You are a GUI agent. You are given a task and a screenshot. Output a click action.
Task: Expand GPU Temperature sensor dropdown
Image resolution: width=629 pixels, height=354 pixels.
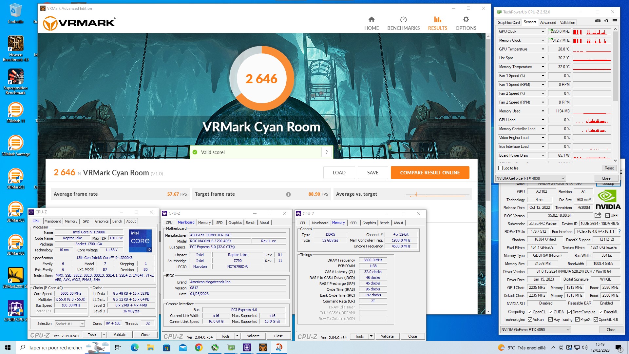[x=543, y=49]
